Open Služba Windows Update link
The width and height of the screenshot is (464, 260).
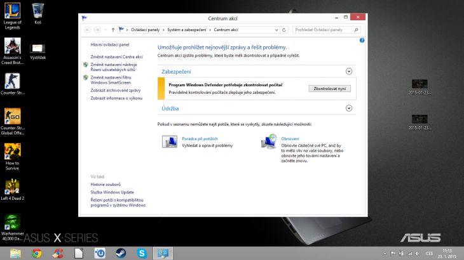tap(112, 192)
